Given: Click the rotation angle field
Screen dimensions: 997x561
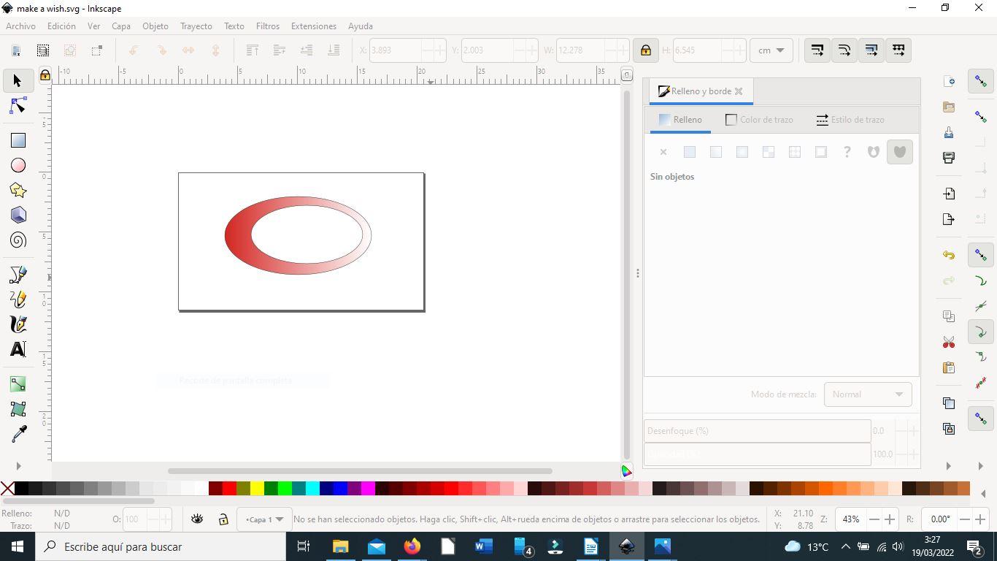Looking at the screenshot, I should pyautogui.click(x=940, y=519).
